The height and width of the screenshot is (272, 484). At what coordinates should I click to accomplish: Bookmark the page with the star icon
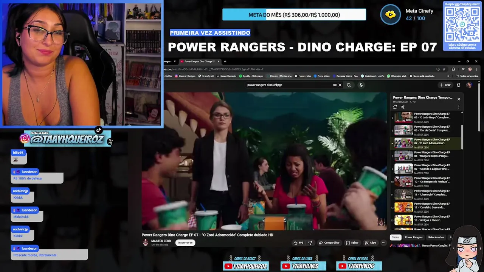tap(444, 69)
